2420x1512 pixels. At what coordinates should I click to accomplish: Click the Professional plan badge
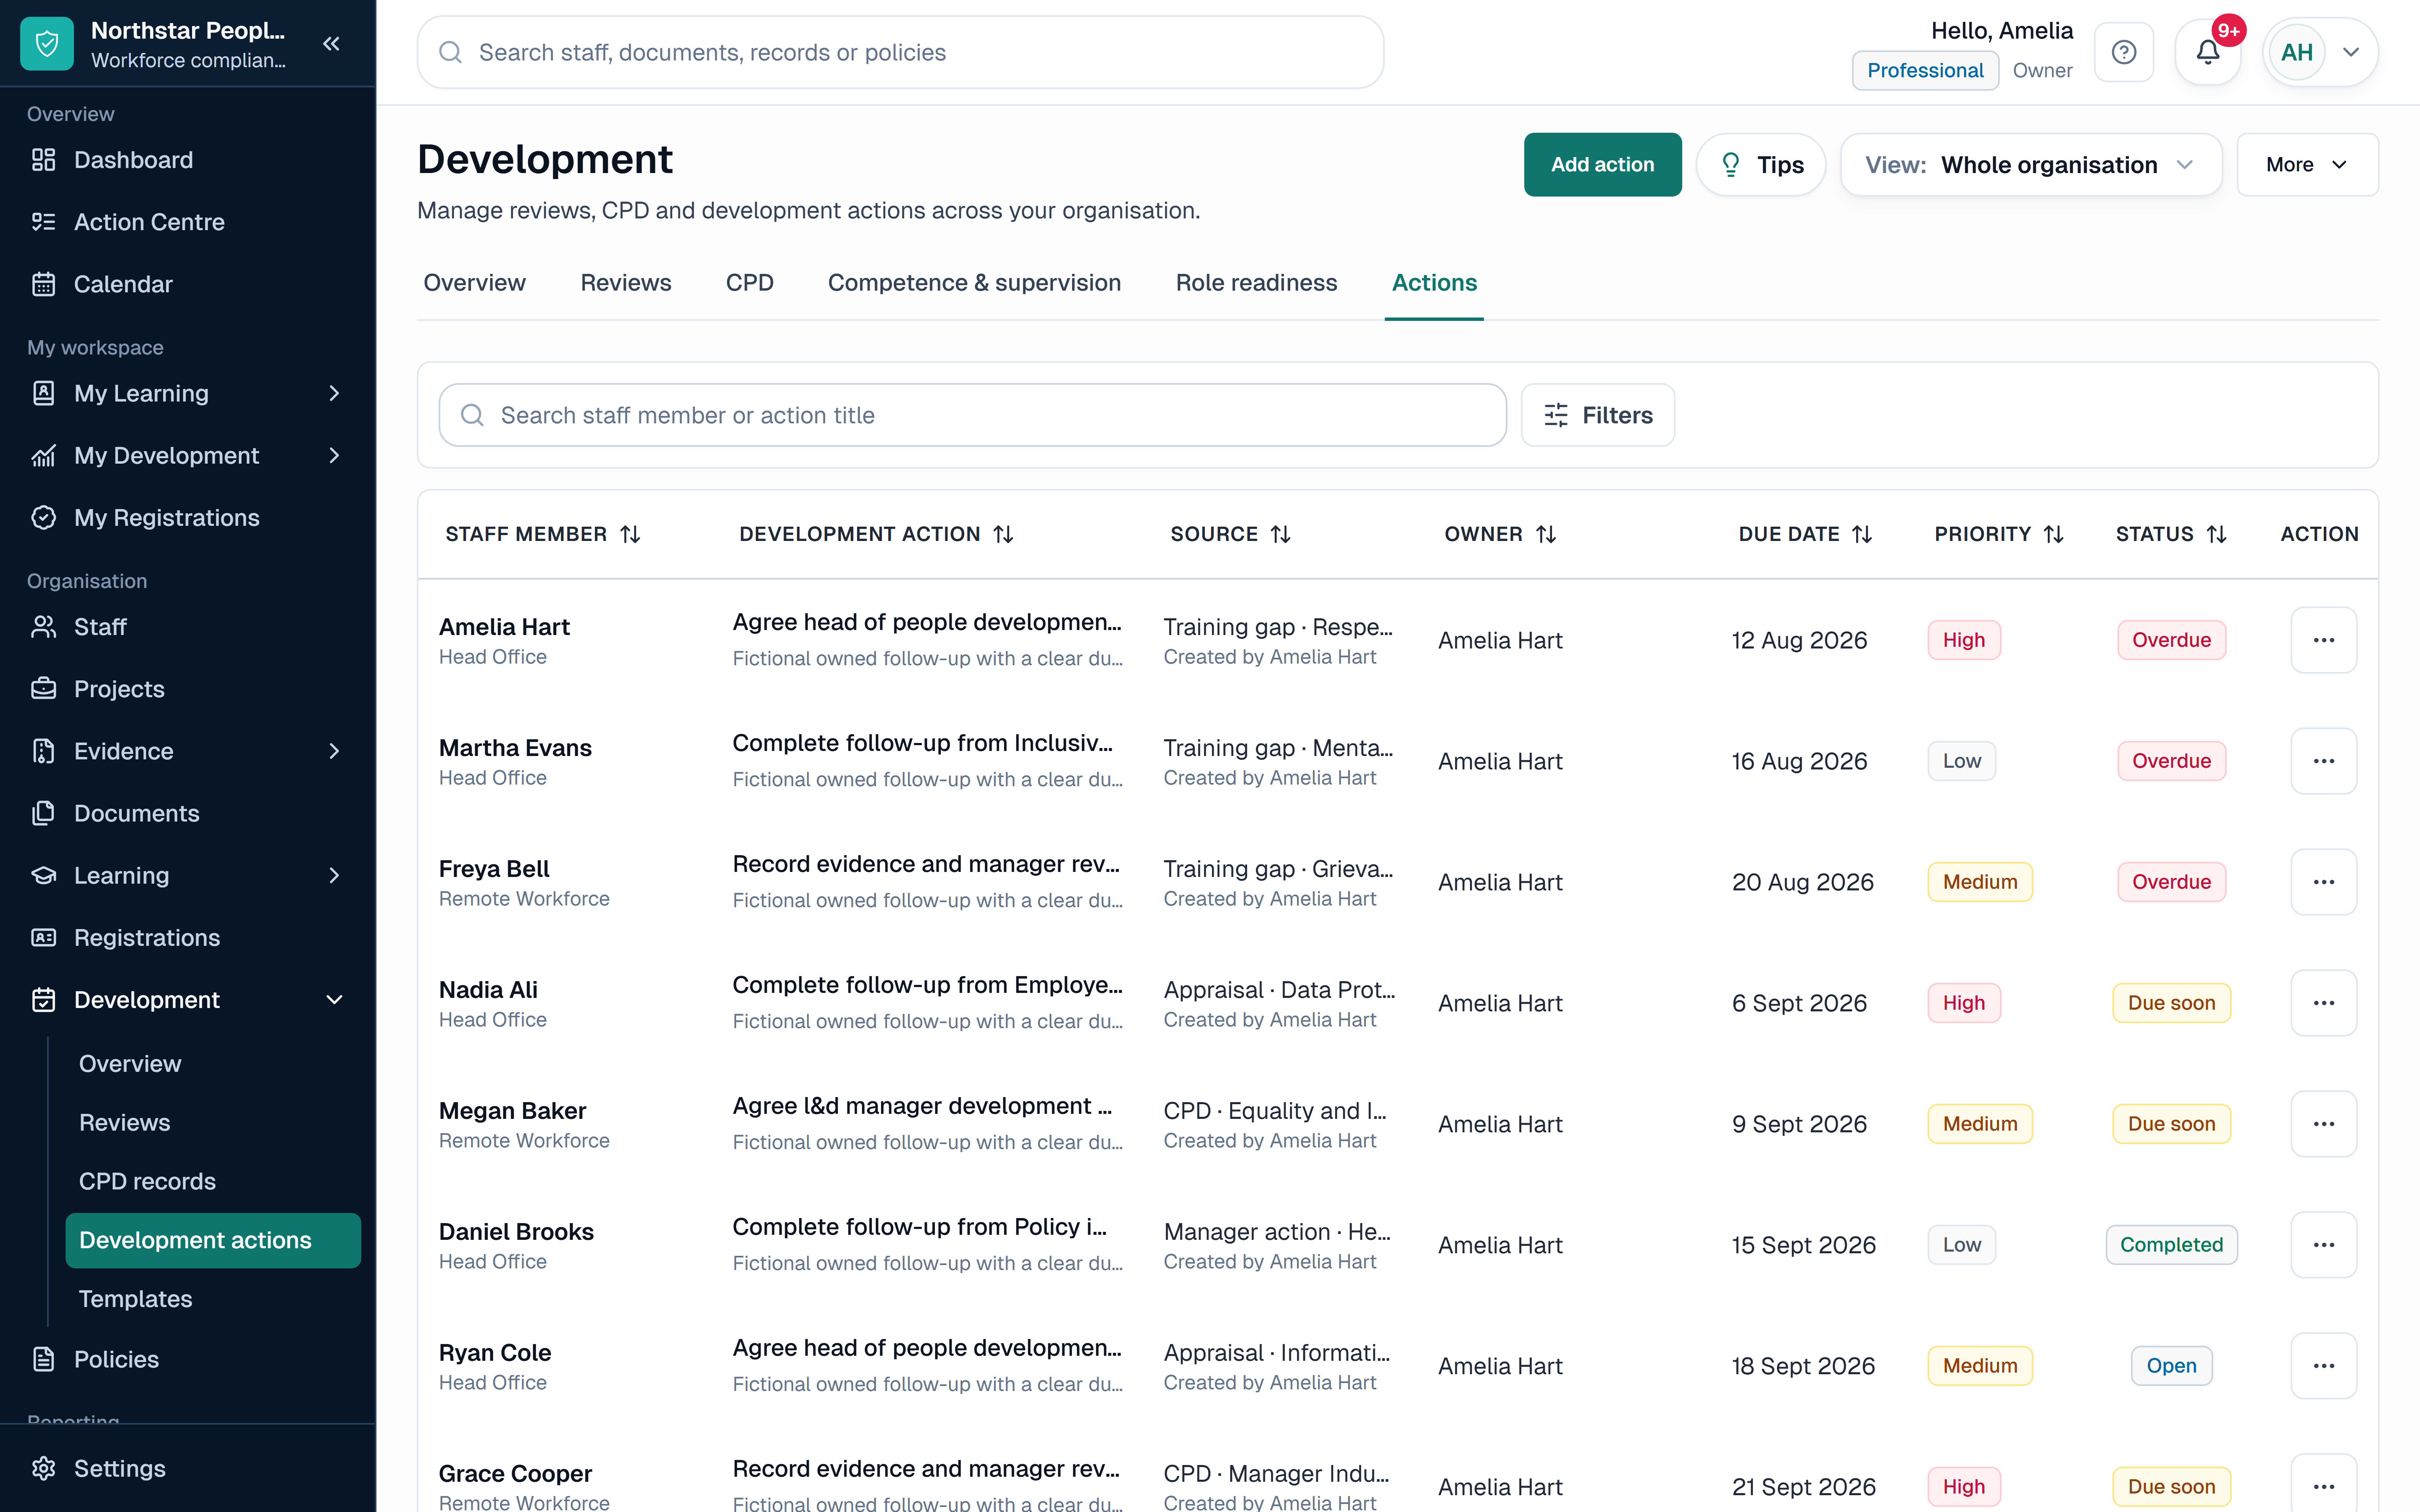click(1925, 70)
